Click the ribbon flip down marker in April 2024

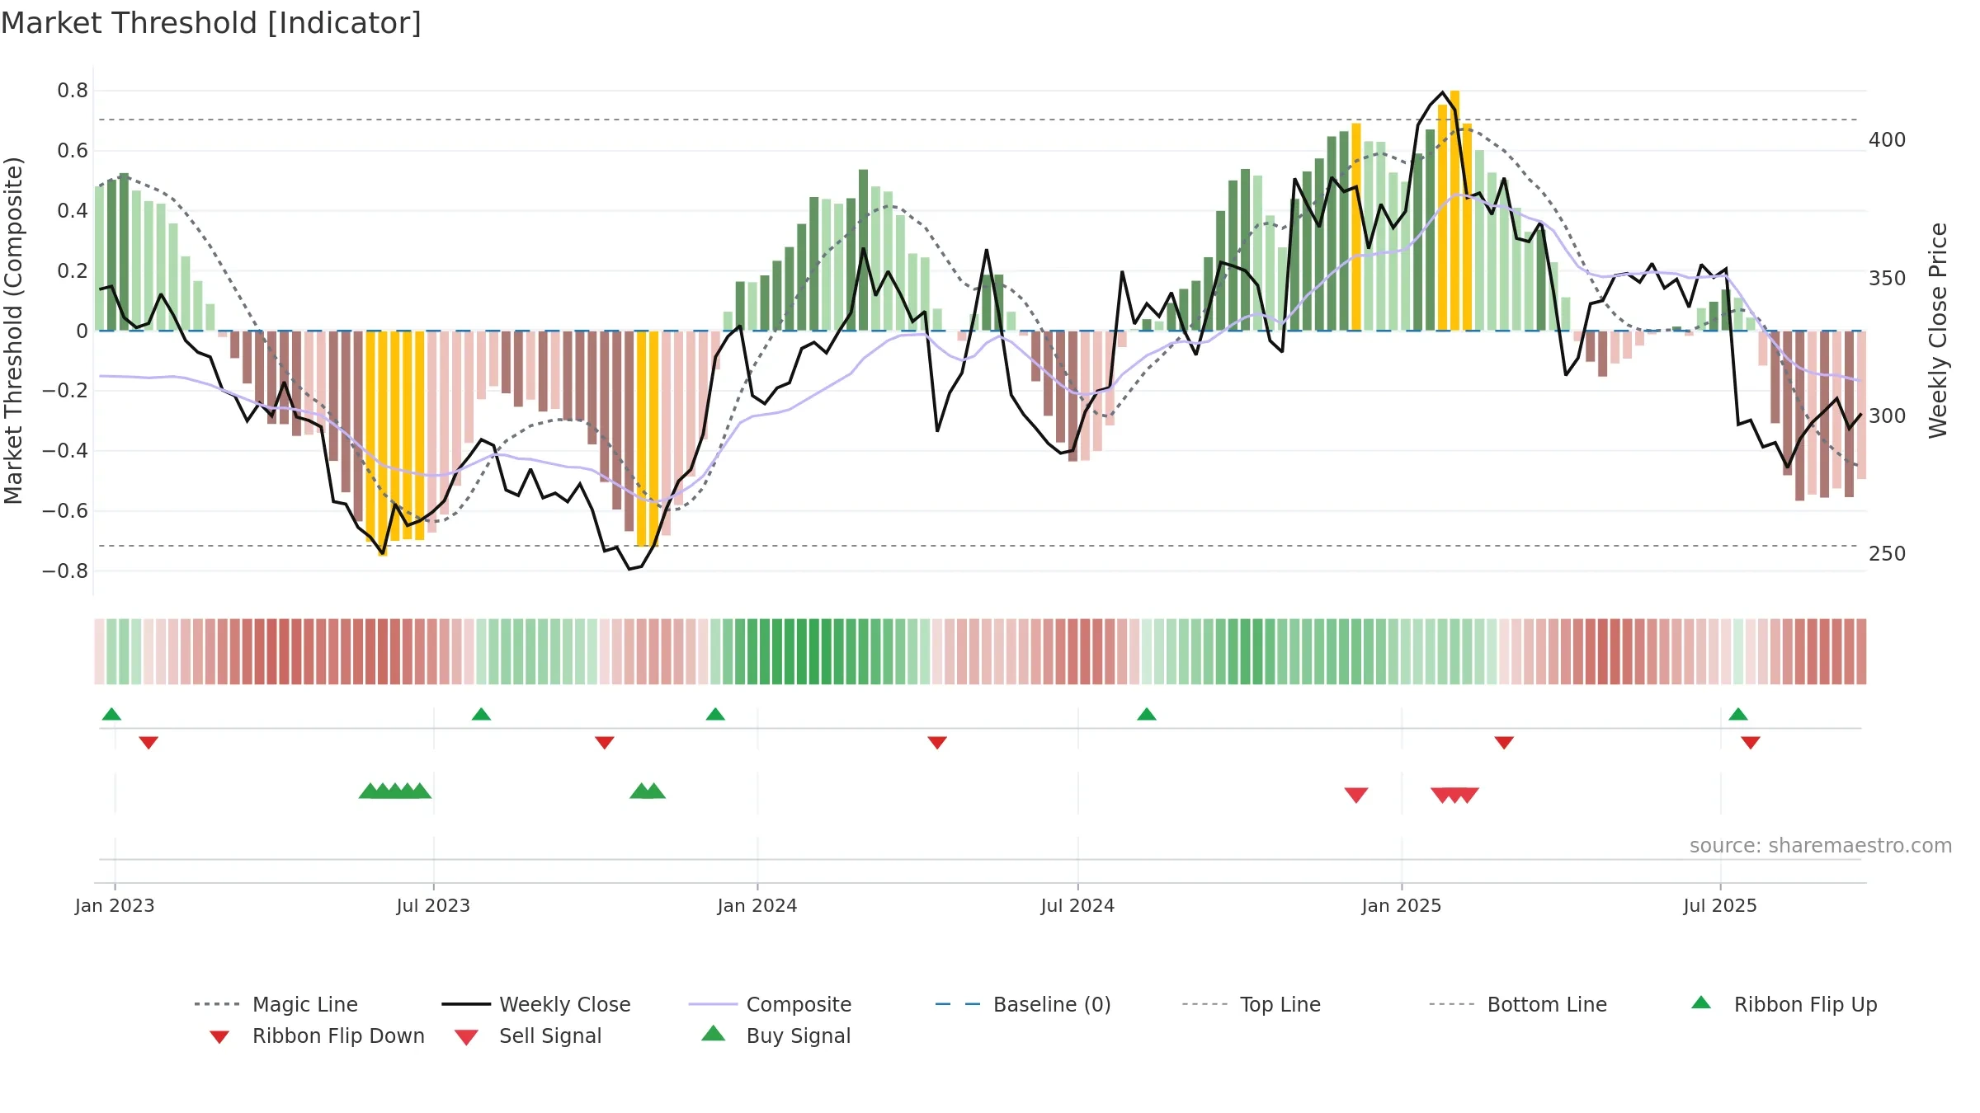[937, 743]
